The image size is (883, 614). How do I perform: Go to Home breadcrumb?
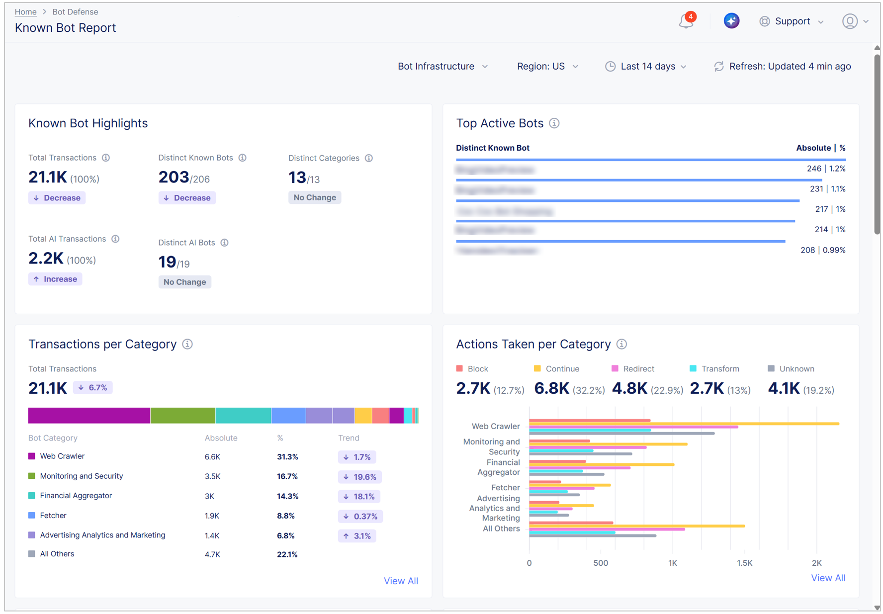25,11
